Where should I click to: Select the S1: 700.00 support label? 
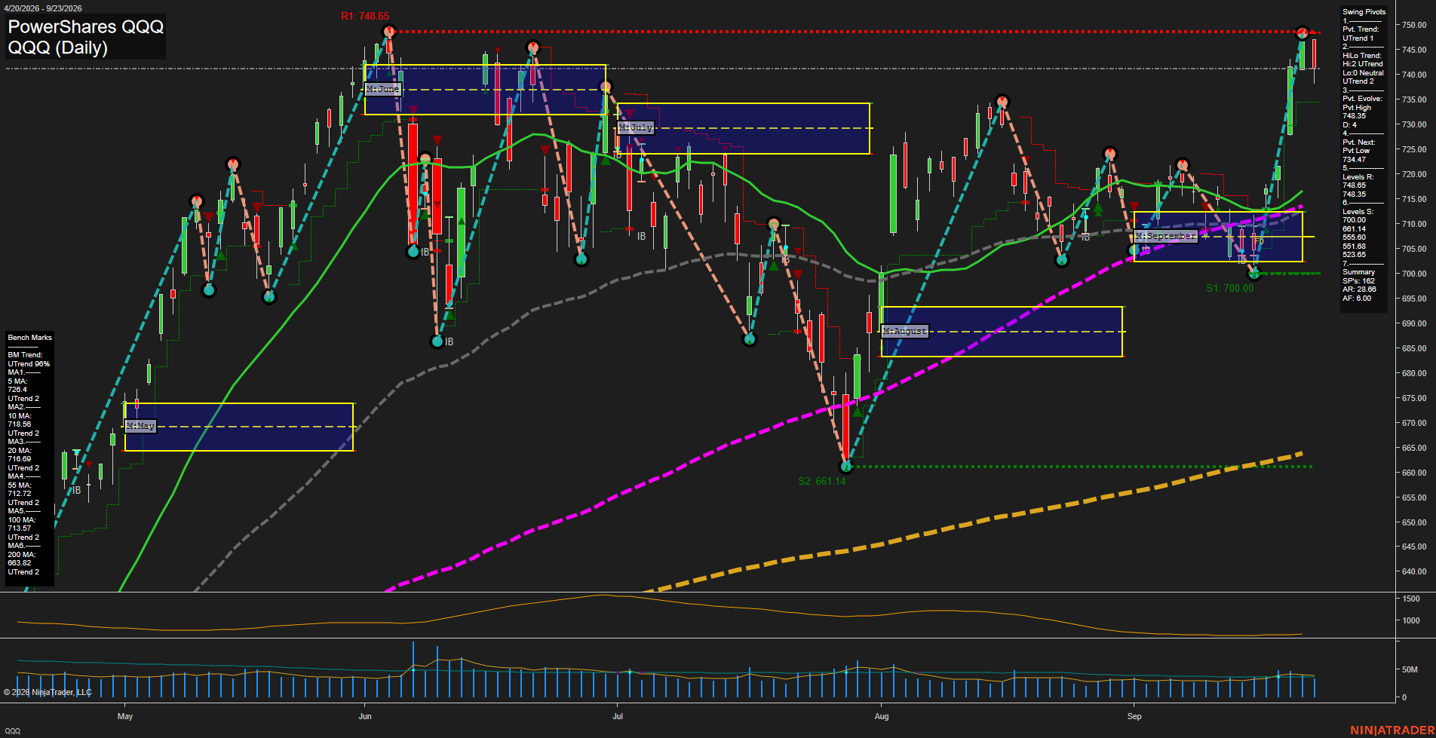click(x=1229, y=288)
